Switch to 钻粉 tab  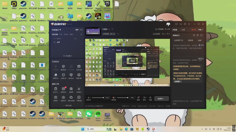pyautogui.click(x=200, y=40)
